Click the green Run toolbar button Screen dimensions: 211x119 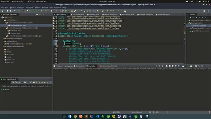(x=41, y=11)
